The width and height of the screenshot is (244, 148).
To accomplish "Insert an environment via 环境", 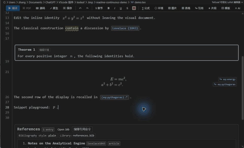I will coord(159,8).
